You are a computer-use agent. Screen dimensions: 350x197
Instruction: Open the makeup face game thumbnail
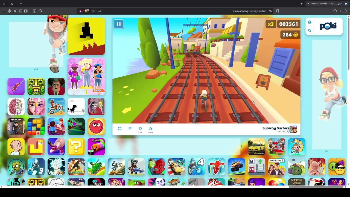36,106
